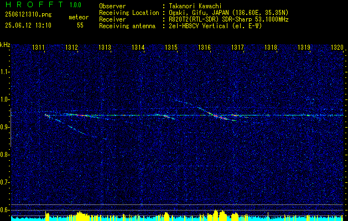This screenshot has height=221, width=348.
Task: Select the filename 2506121310.png
Action: pos(28,14)
